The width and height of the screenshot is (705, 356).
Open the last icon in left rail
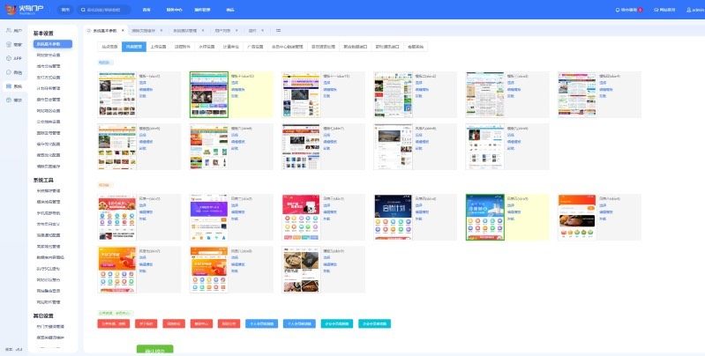click(9, 100)
